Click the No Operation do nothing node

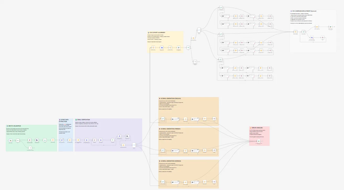click(x=30, y=148)
